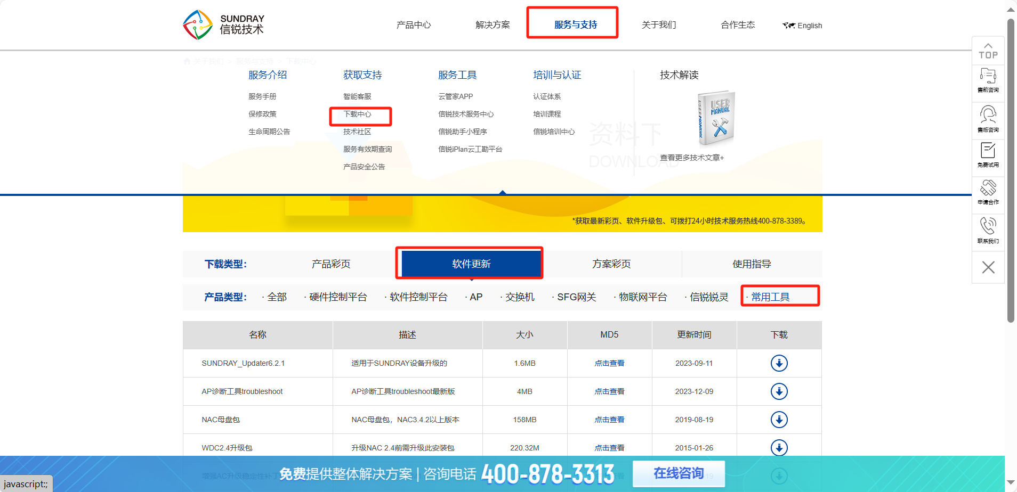Click the scrollbar down arrow
Screen dimensions: 1017x492
point(1011,483)
